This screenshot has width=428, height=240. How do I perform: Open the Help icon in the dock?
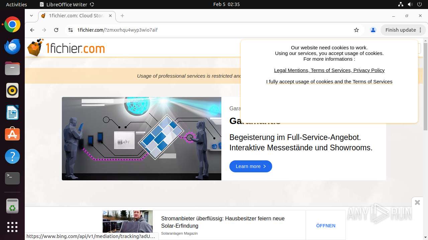(x=12, y=156)
